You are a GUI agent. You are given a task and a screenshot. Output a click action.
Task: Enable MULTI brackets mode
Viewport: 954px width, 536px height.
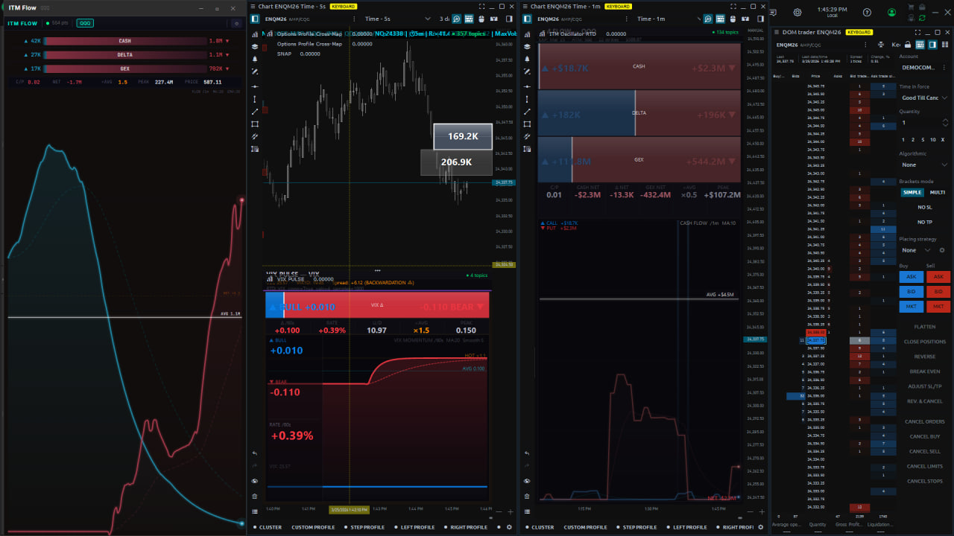point(937,192)
